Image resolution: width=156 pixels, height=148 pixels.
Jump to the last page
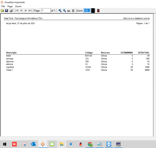pos(30,11)
